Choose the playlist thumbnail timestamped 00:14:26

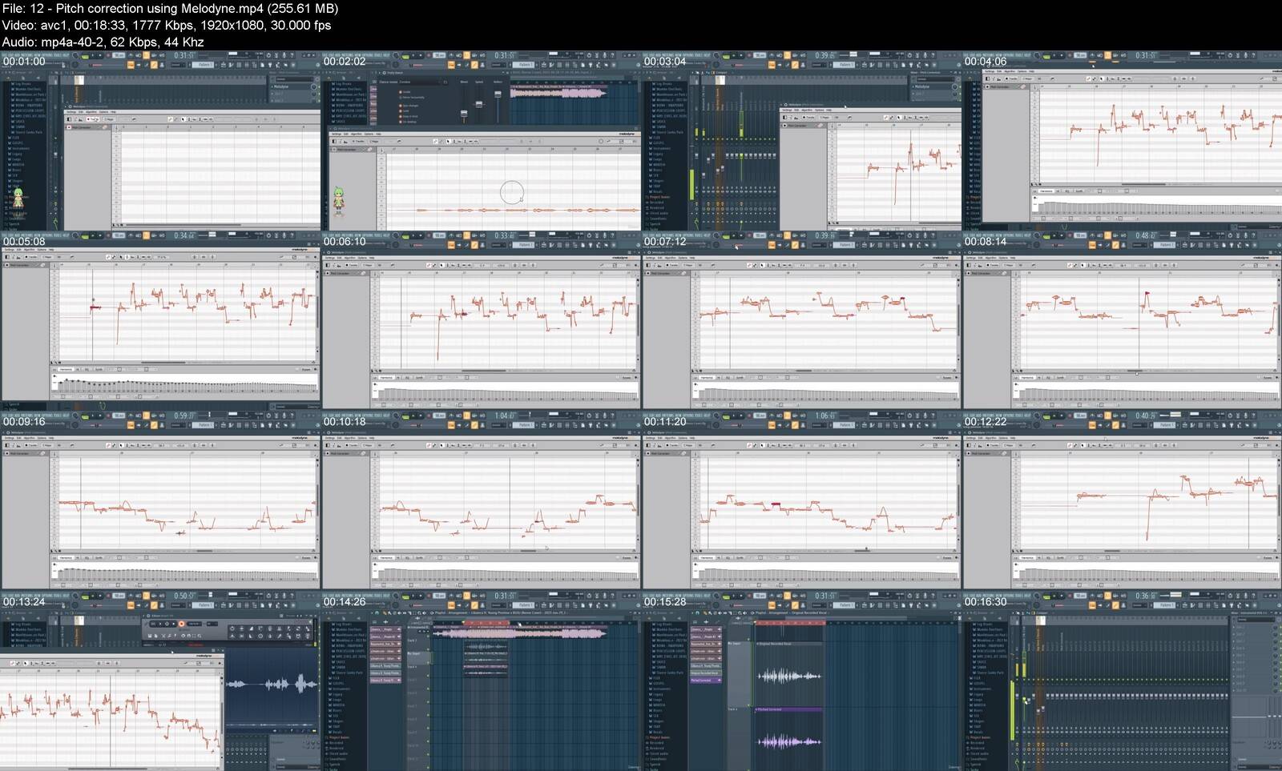point(481,681)
